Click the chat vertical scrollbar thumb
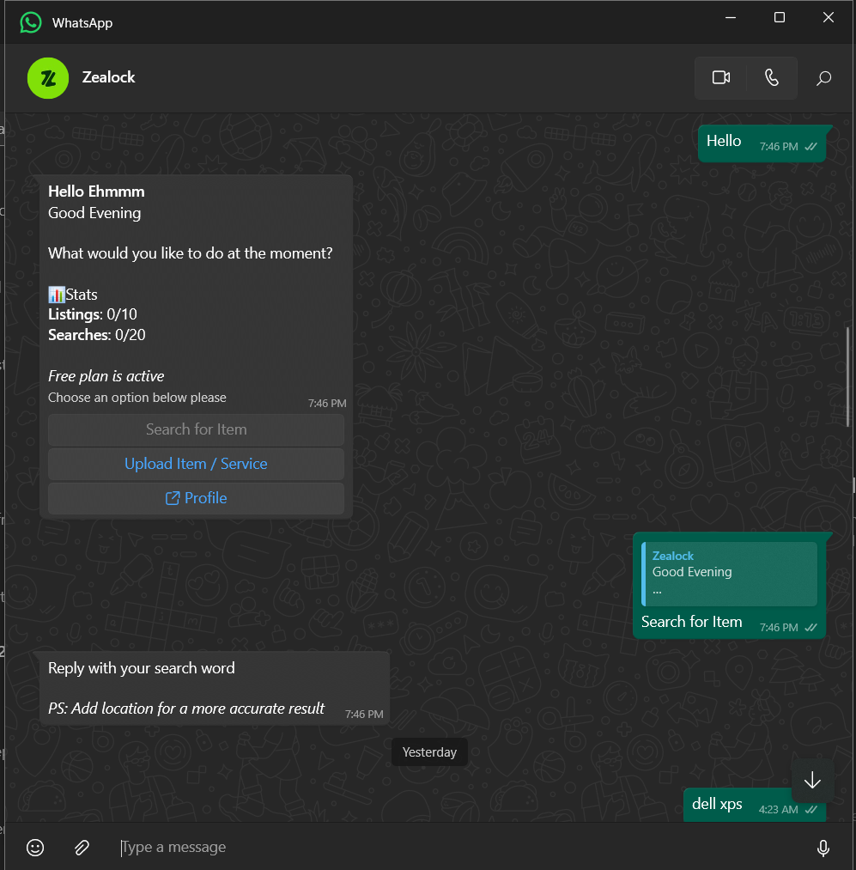This screenshot has width=856, height=870. click(x=847, y=377)
